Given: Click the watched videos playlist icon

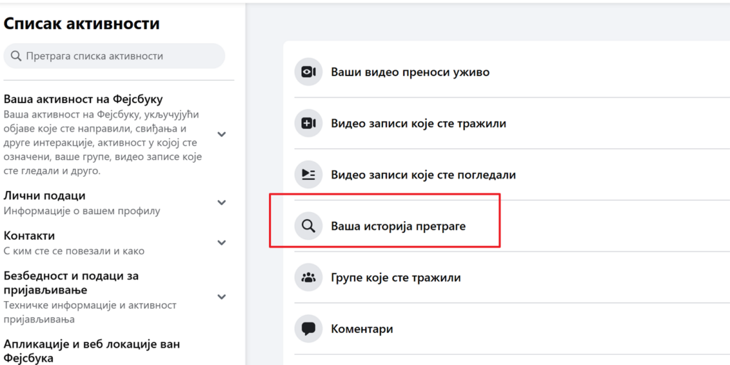Looking at the screenshot, I should (x=308, y=175).
